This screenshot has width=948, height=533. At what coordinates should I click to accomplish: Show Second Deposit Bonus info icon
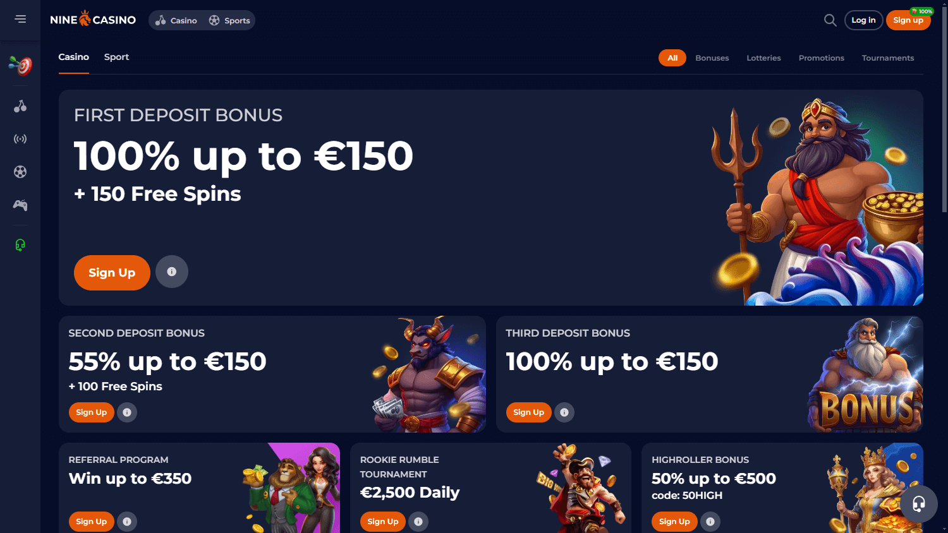click(x=127, y=412)
